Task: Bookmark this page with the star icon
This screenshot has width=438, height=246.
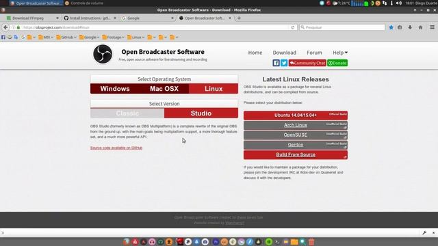Action: [391, 27]
